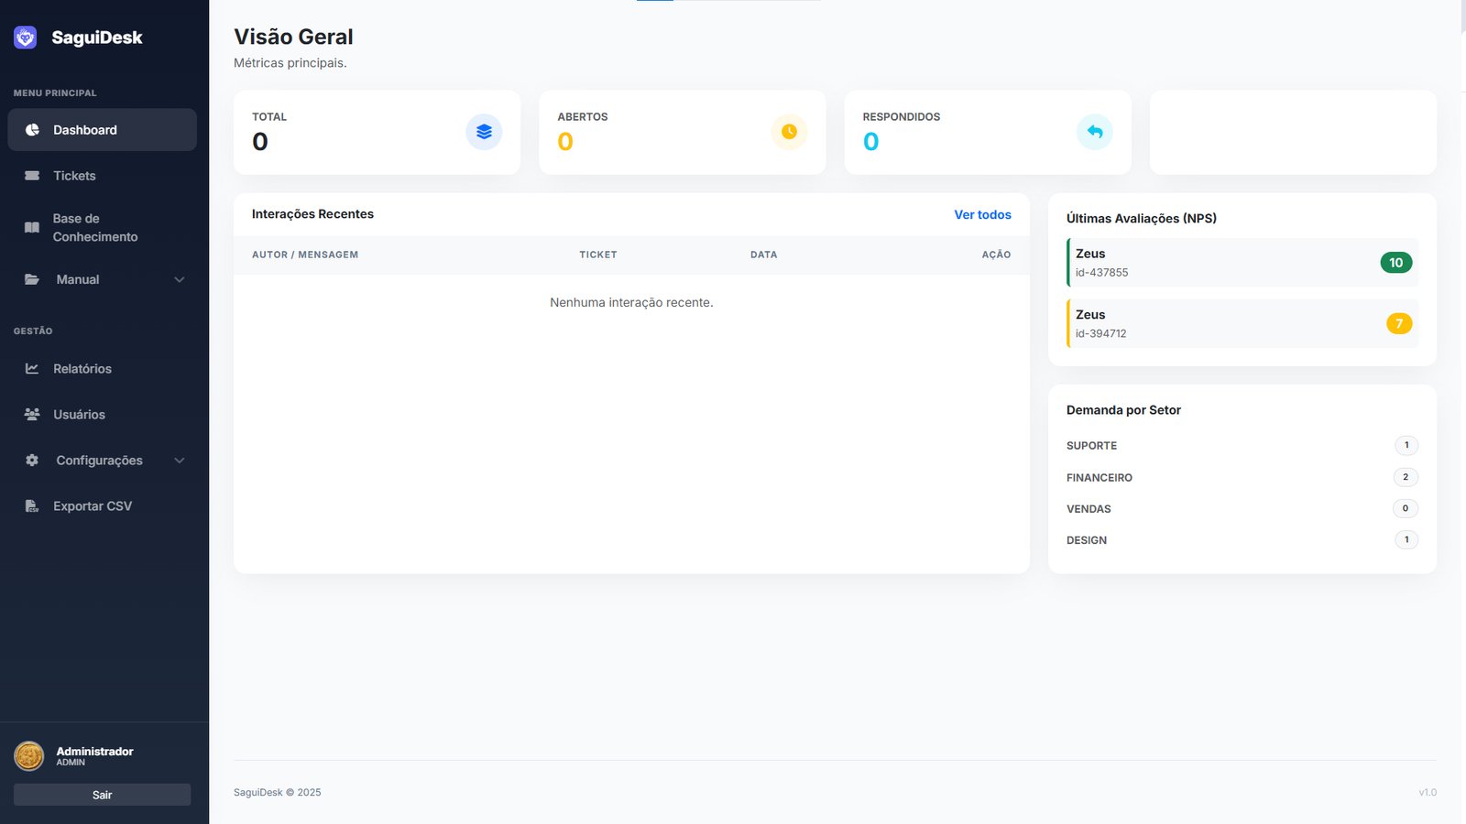Click the Relatórios chart icon
This screenshot has width=1466, height=824.
pos(32,369)
